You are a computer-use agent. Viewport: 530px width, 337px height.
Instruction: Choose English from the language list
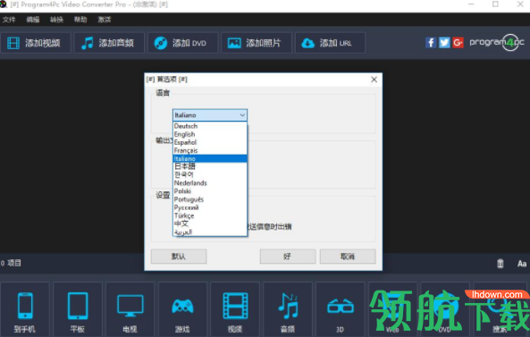point(210,134)
